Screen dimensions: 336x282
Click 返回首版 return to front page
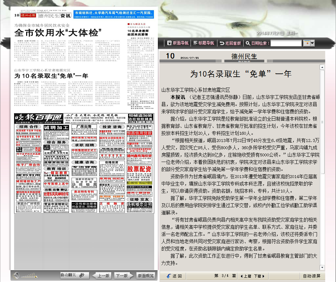pyautogui.click(x=230, y=43)
